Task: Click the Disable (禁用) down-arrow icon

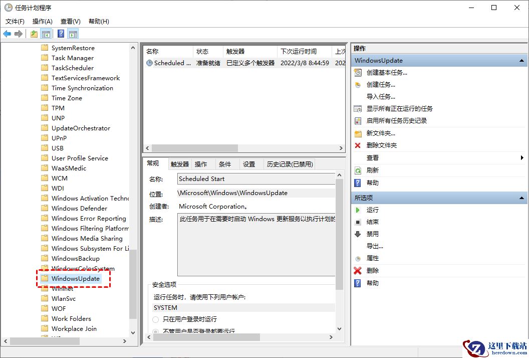Action: tap(358, 234)
